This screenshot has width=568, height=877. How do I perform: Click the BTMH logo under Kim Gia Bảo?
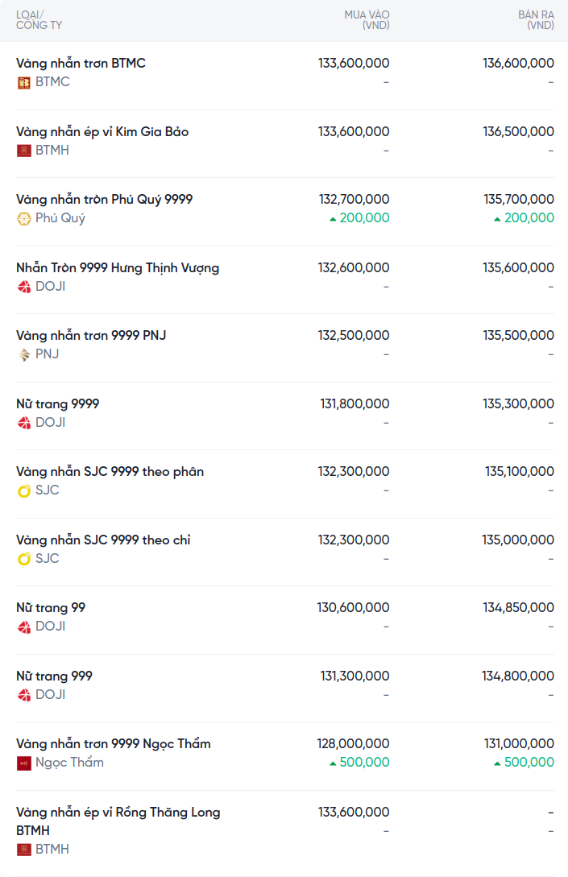(x=24, y=151)
